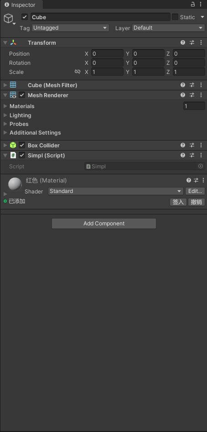This screenshot has width=207, height=432.
Task: Toggle the Cube active checkbox
Action: click(25, 17)
